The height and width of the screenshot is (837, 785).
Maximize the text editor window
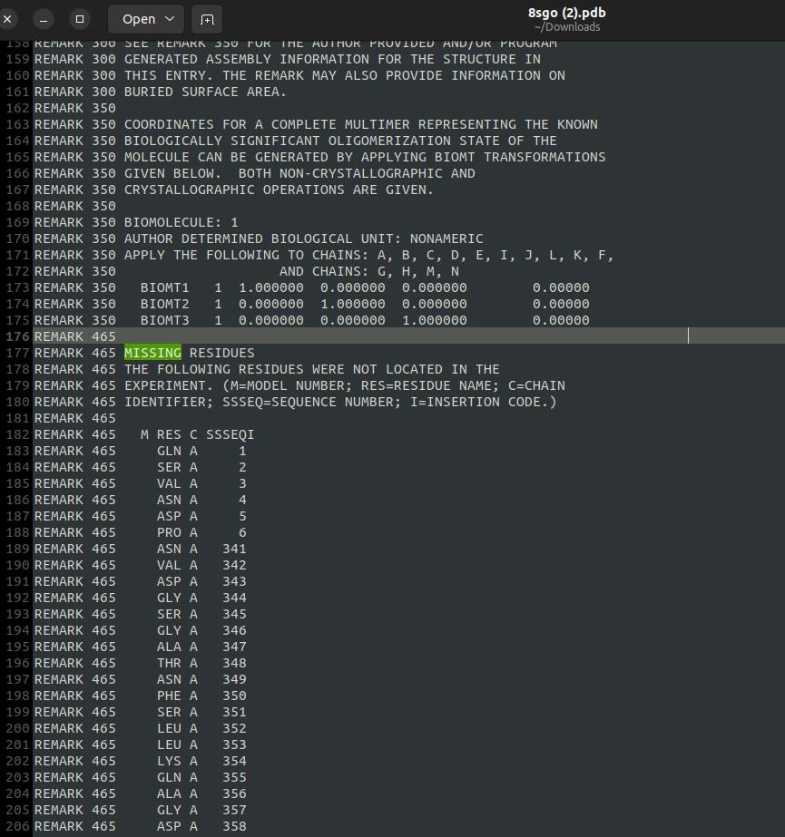pyautogui.click(x=80, y=19)
